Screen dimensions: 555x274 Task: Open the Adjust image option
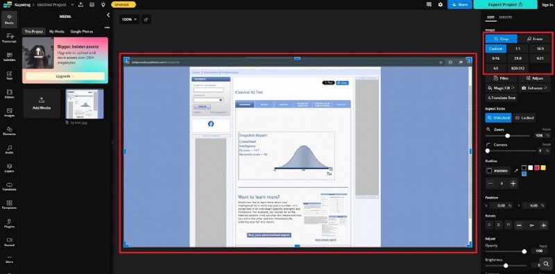[x=534, y=78]
